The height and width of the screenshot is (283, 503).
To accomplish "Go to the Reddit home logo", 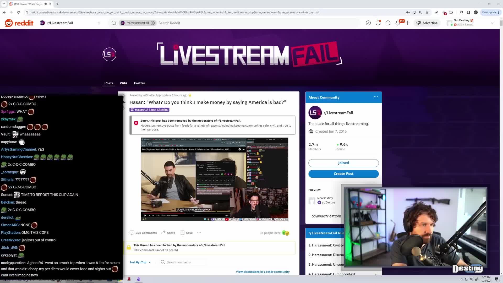I will [19, 23].
